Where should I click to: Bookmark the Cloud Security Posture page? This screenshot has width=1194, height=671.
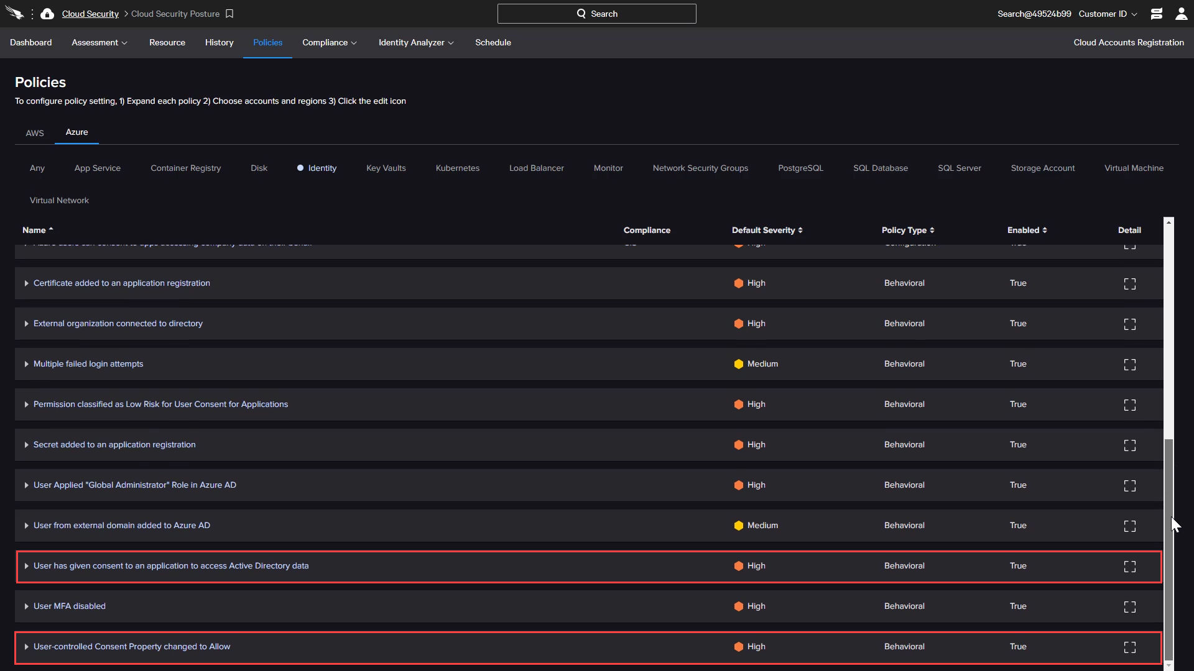[x=229, y=14]
